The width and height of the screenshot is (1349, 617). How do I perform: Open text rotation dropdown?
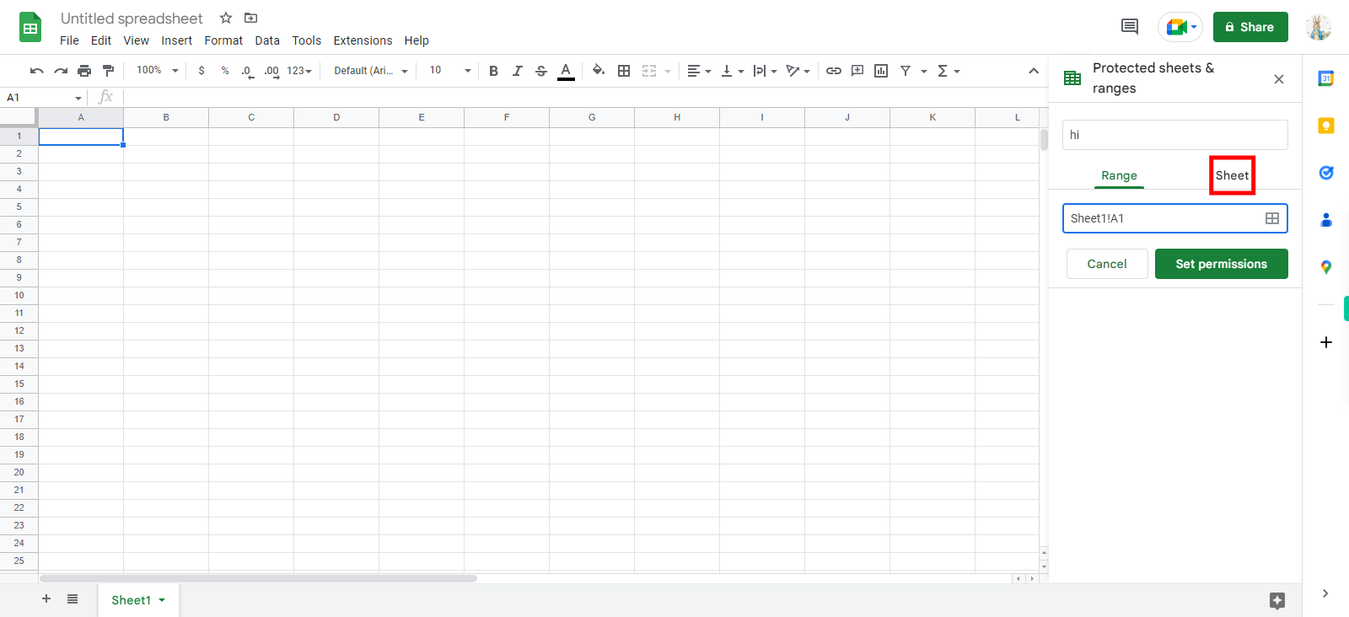798,71
